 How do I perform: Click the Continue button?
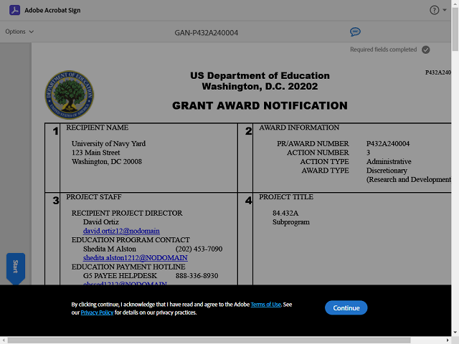(x=346, y=307)
